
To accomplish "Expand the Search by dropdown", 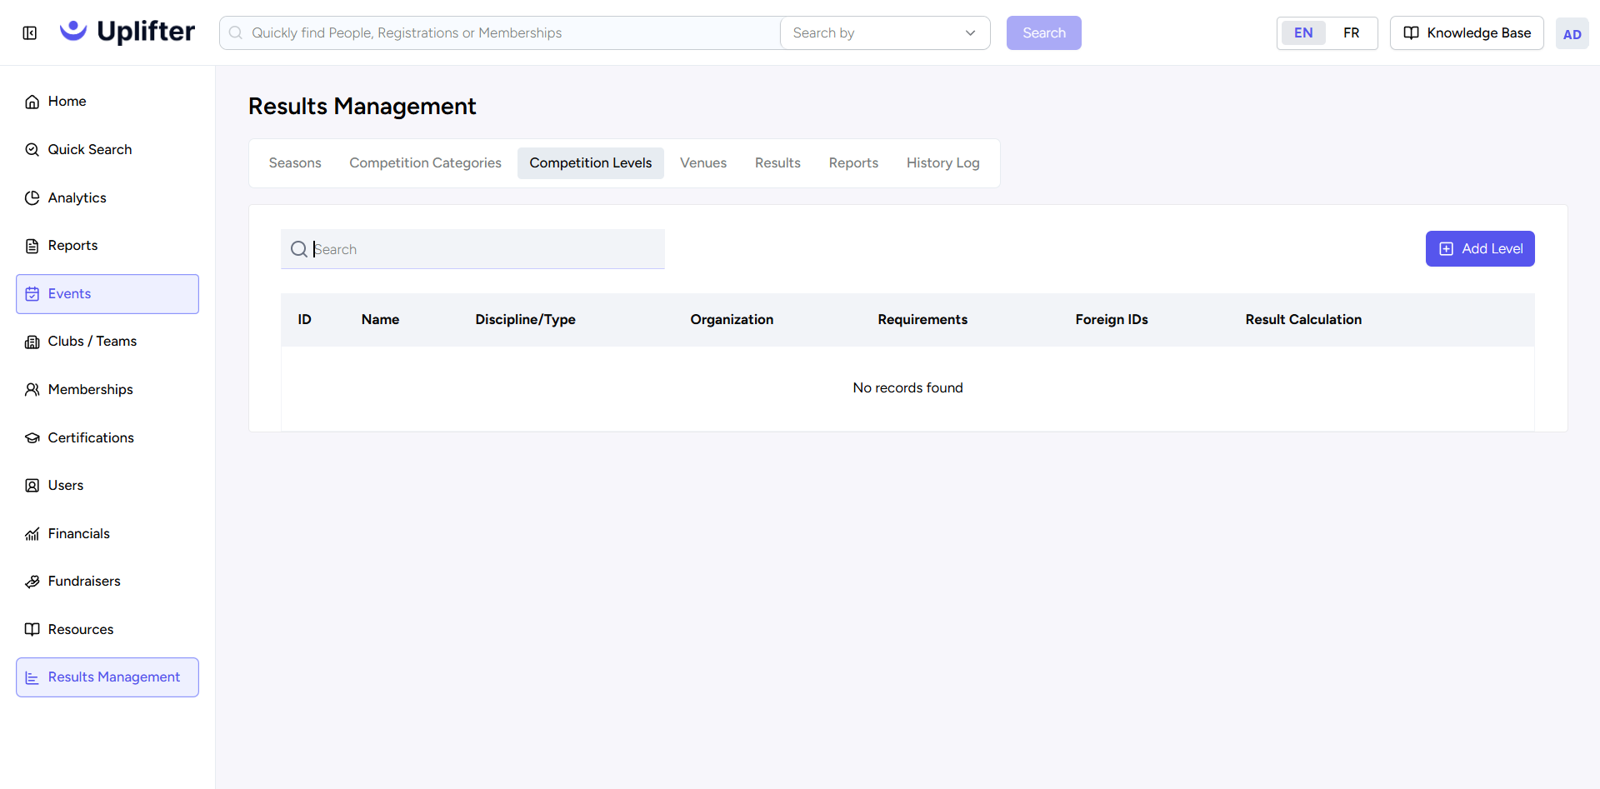I will click(885, 33).
